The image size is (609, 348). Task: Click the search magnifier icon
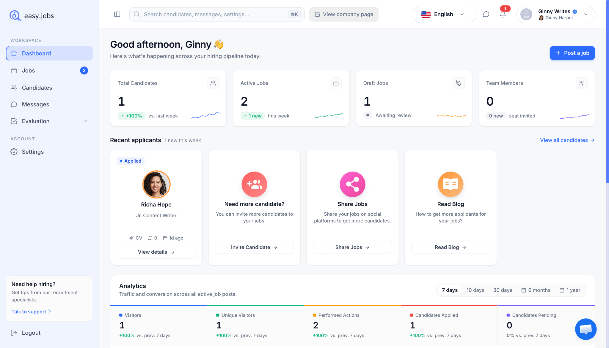(x=137, y=14)
